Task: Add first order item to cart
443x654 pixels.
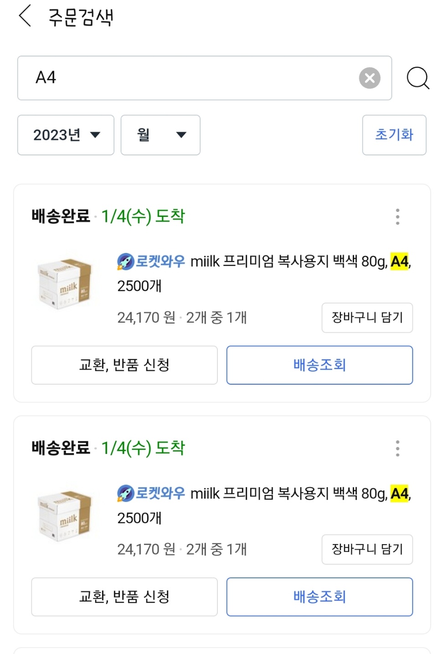Action: coord(367,318)
